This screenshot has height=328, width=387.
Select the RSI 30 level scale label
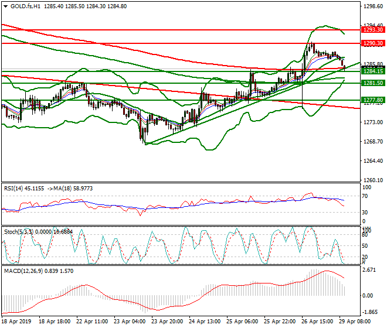365,213
